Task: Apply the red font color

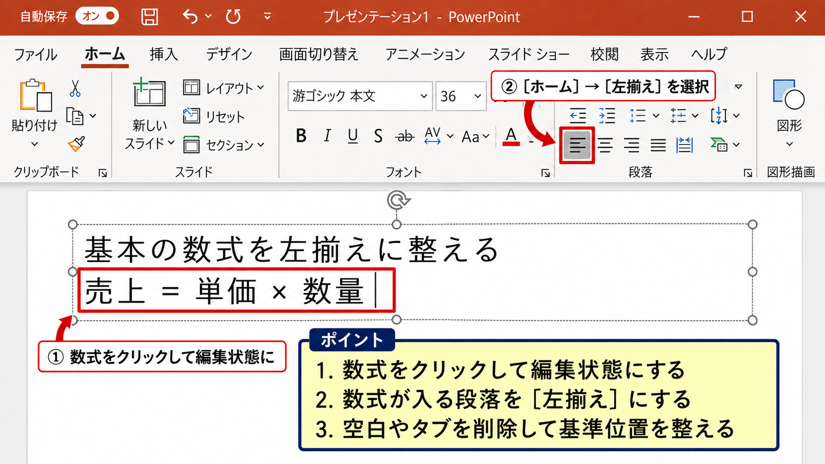Action: click(511, 136)
